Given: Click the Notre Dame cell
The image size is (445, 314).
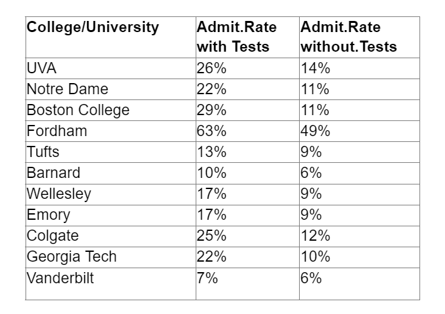Looking at the screenshot, I should pos(67,89).
